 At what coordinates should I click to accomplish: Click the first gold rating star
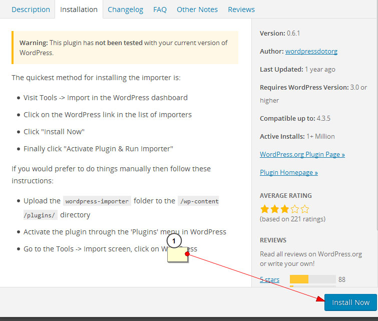265,209
